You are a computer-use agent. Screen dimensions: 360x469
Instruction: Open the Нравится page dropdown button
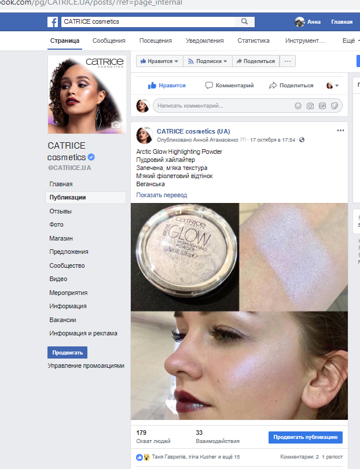click(160, 61)
